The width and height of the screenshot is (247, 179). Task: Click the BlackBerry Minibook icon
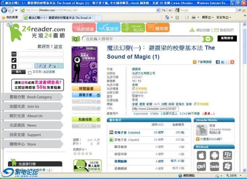pos(228,155)
